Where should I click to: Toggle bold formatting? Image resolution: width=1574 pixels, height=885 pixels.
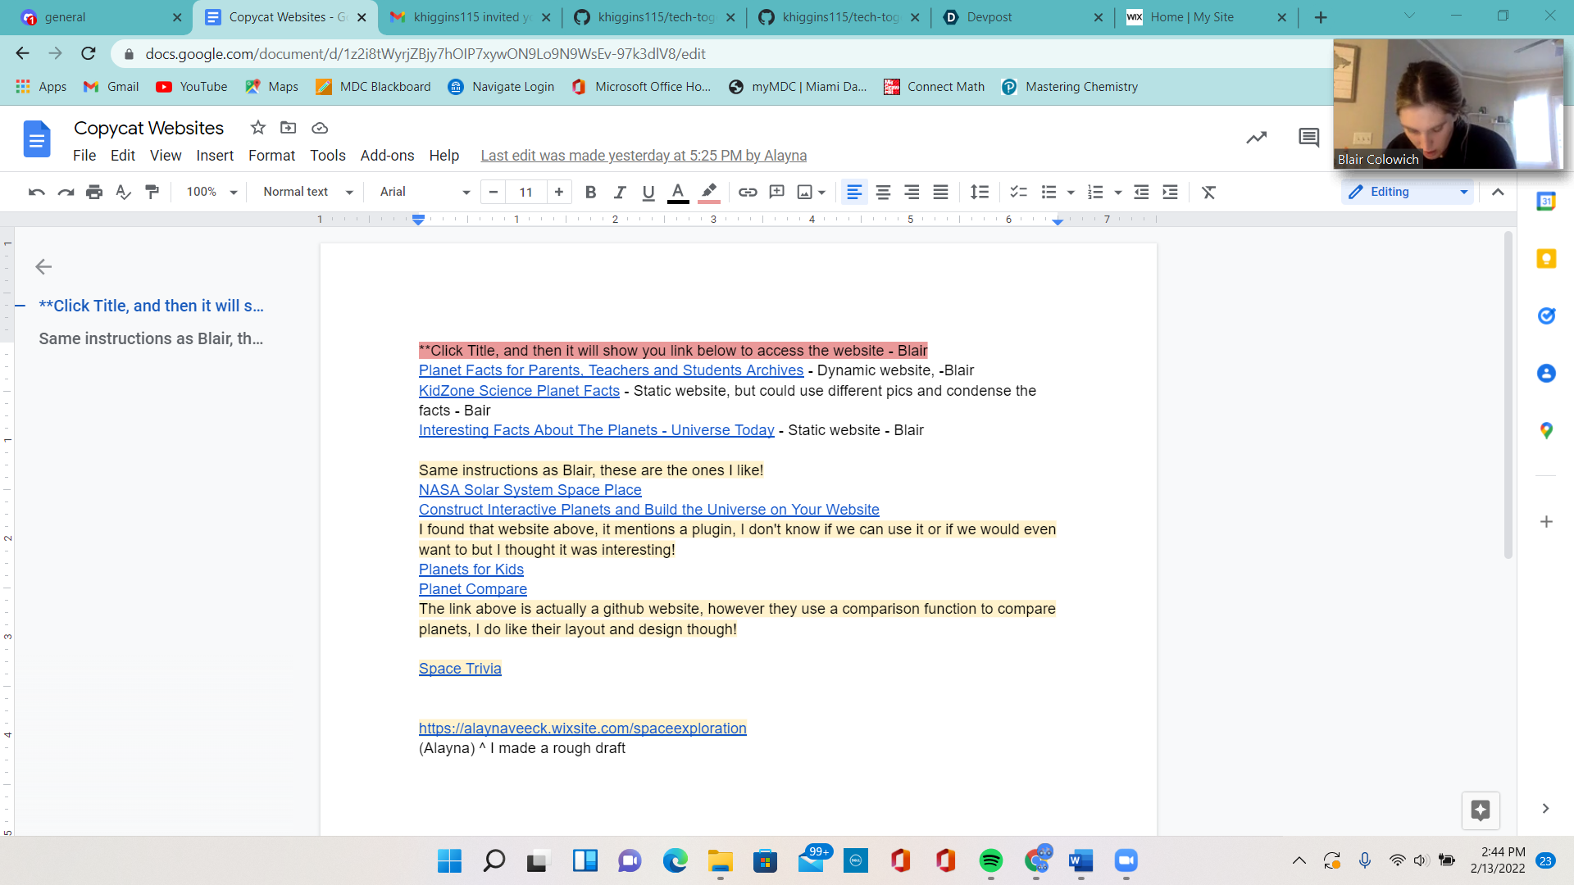590,192
